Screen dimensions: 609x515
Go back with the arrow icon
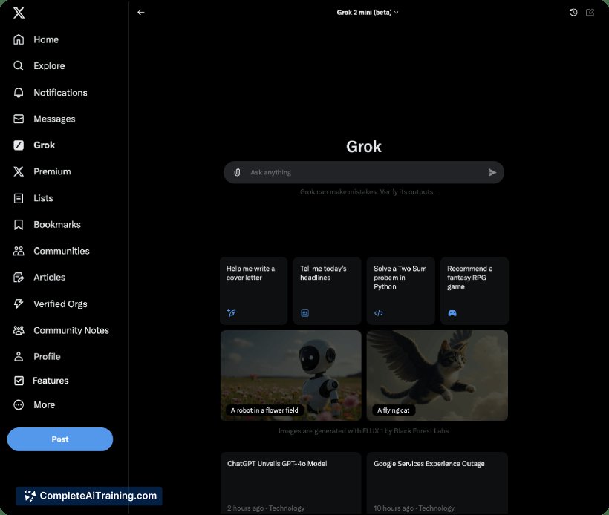pos(141,13)
